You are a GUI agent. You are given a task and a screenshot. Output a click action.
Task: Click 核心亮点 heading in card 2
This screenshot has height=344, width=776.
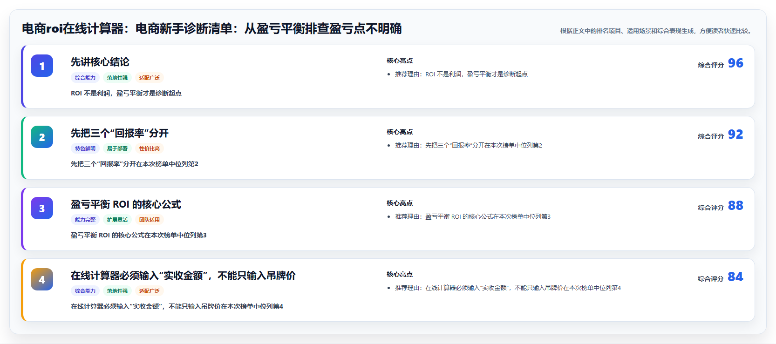click(400, 132)
